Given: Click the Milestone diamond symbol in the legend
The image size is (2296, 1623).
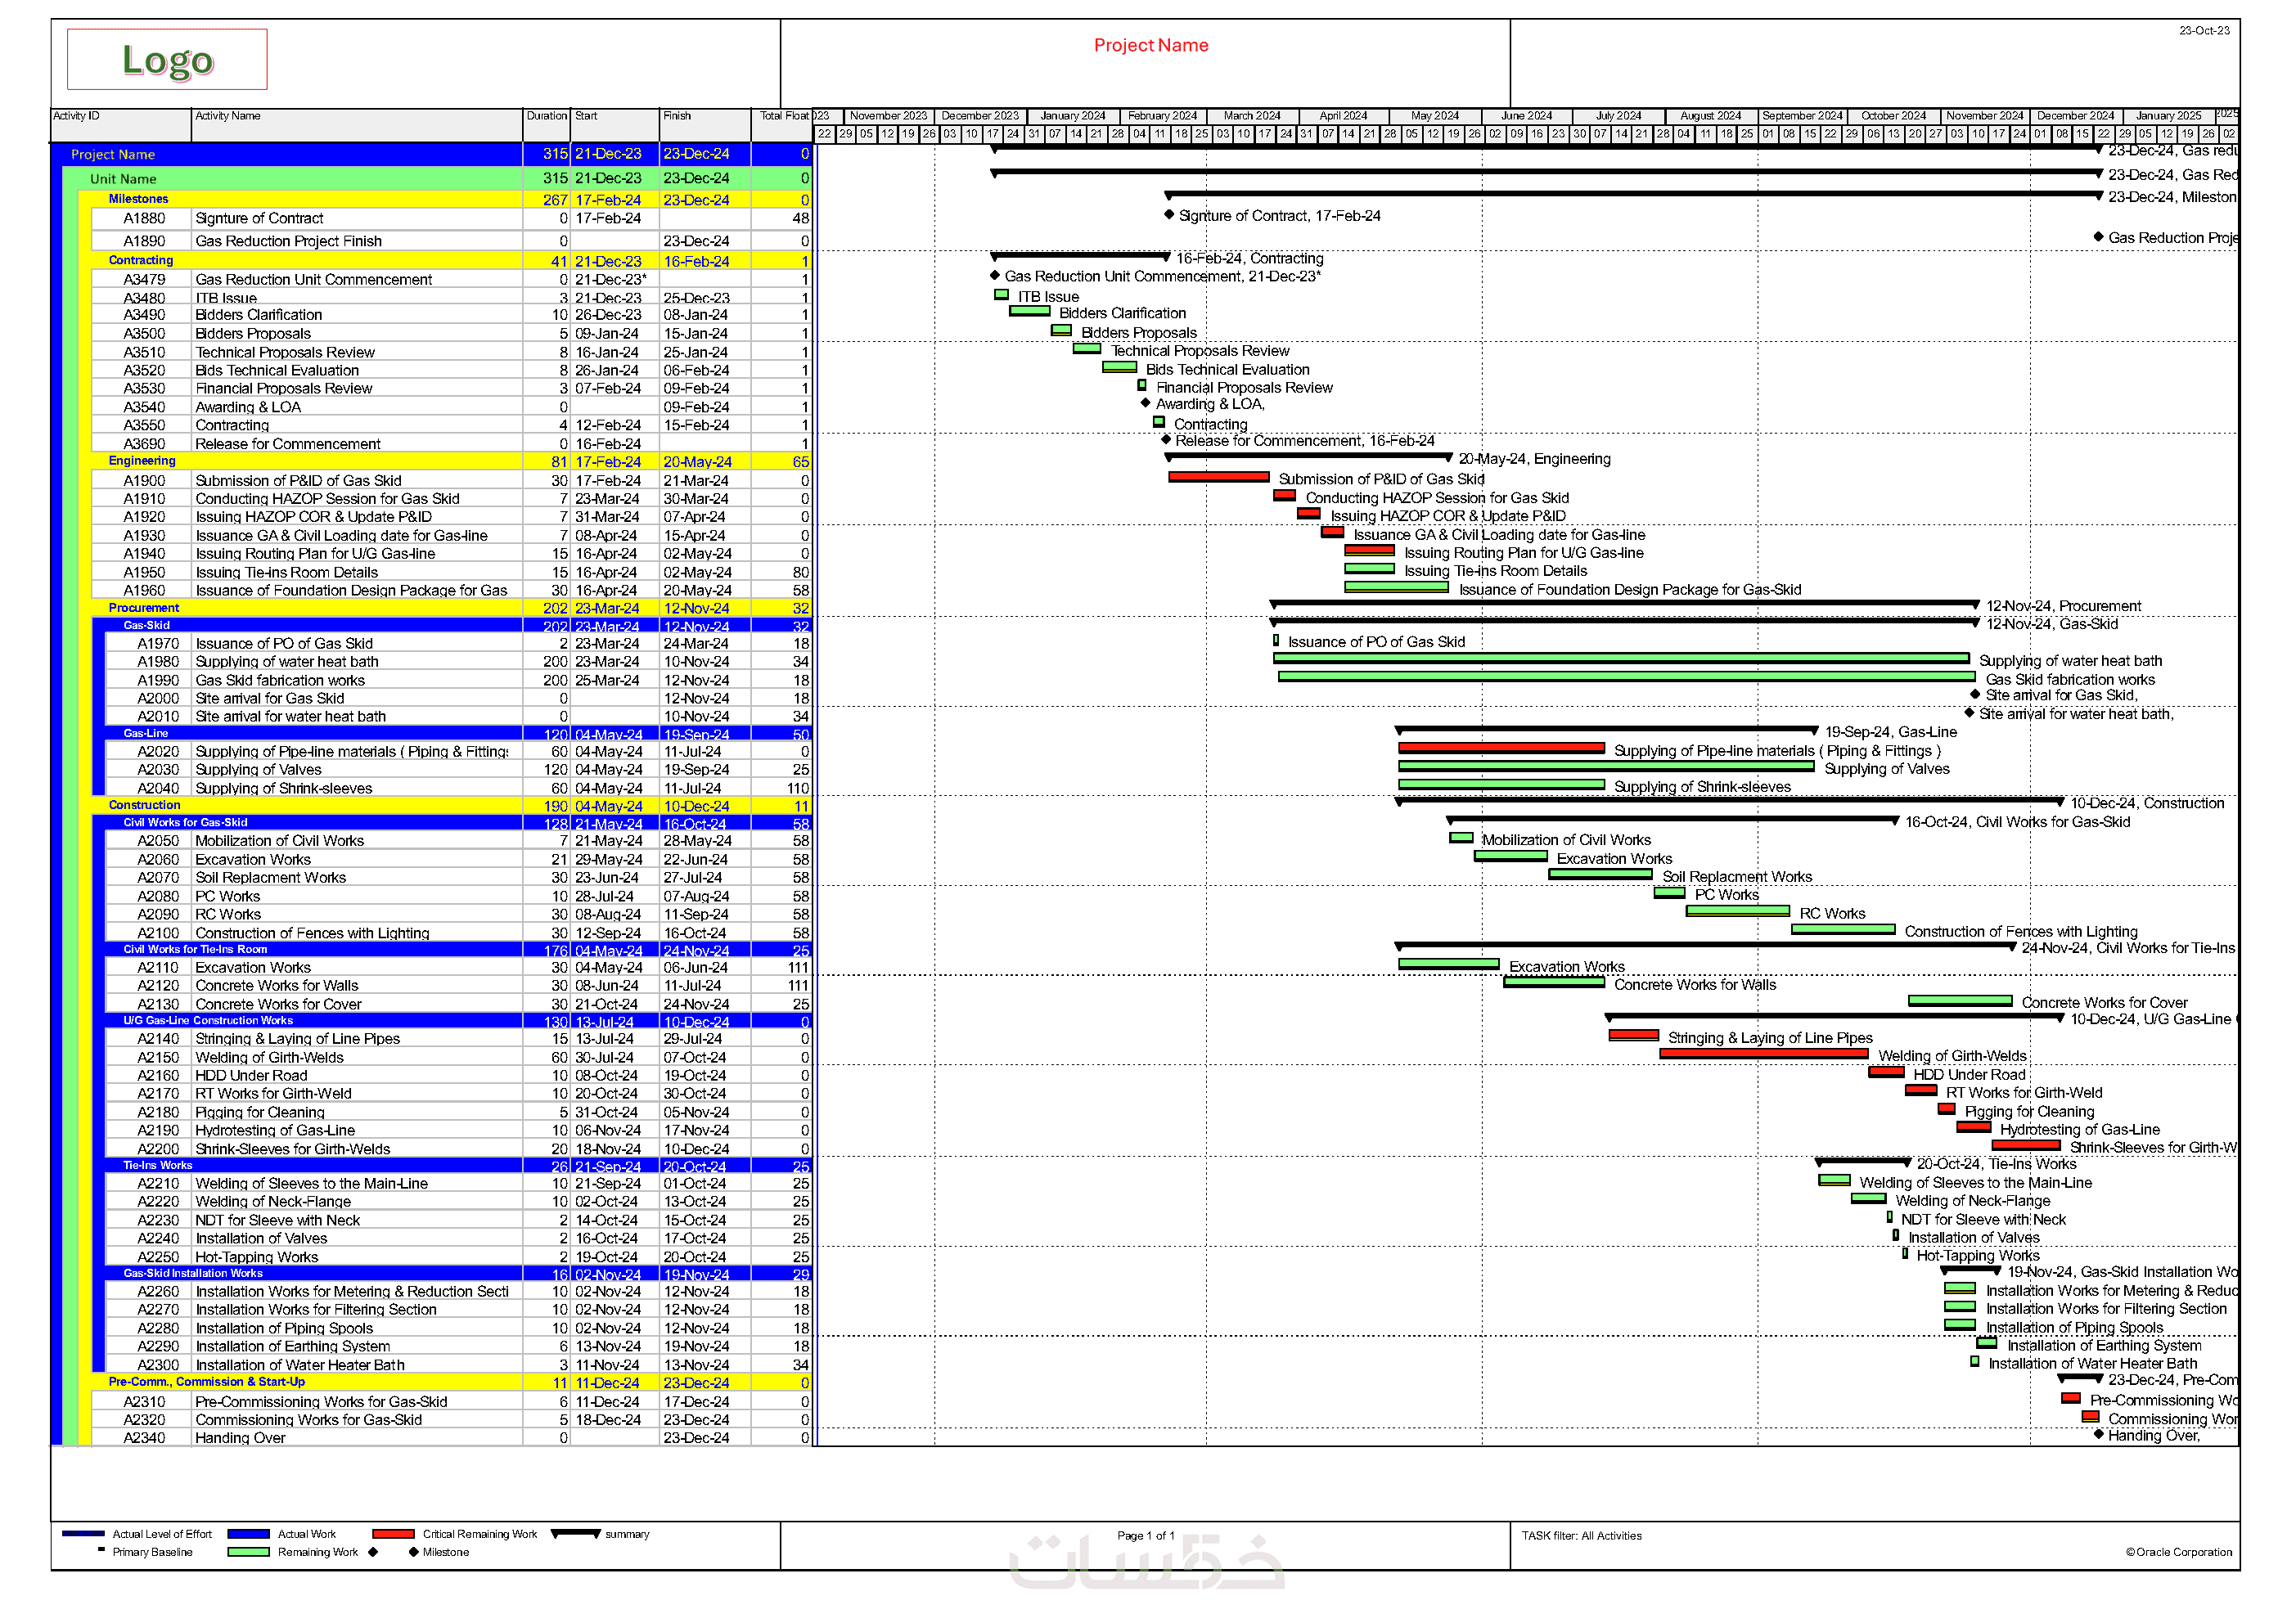Looking at the screenshot, I should pos(413,1552).
